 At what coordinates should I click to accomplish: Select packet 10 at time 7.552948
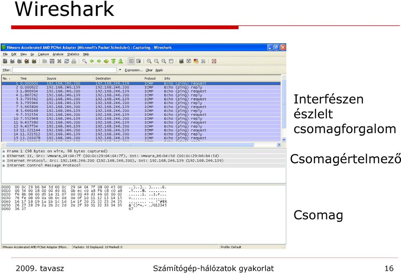[x=141, y=119]
